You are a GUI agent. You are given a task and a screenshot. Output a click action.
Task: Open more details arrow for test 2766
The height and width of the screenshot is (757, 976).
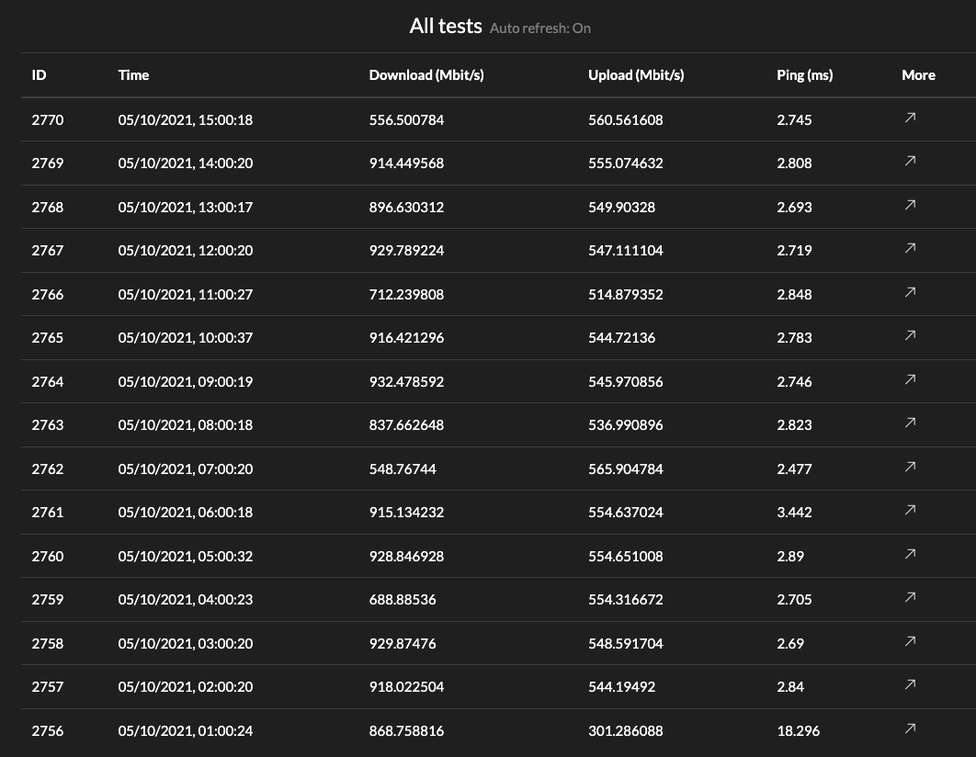[x=910, y=292]
